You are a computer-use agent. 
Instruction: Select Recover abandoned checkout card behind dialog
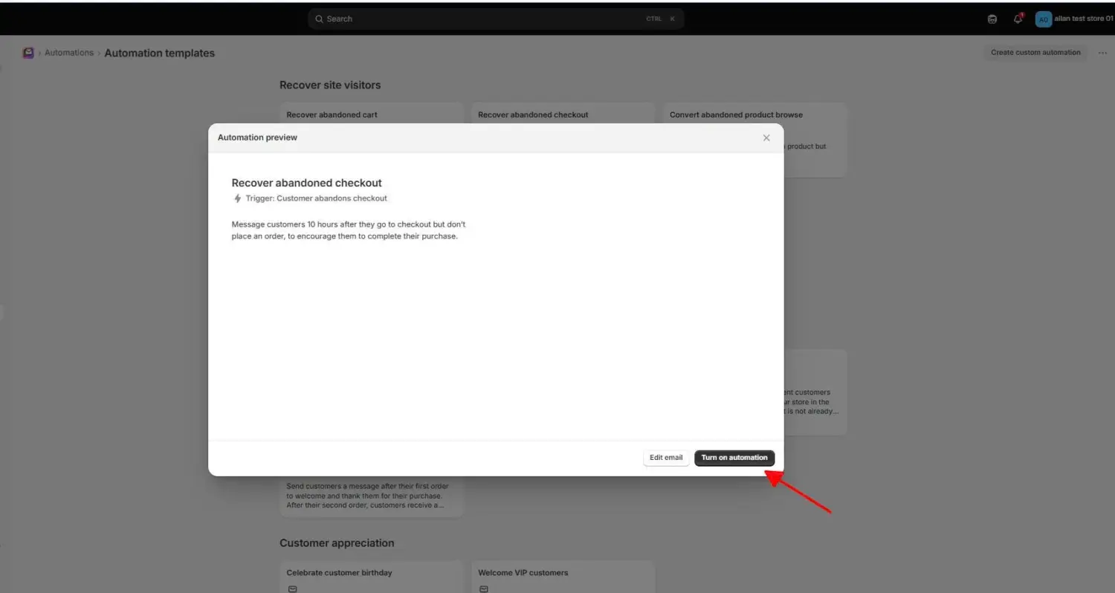pos(563,114)
